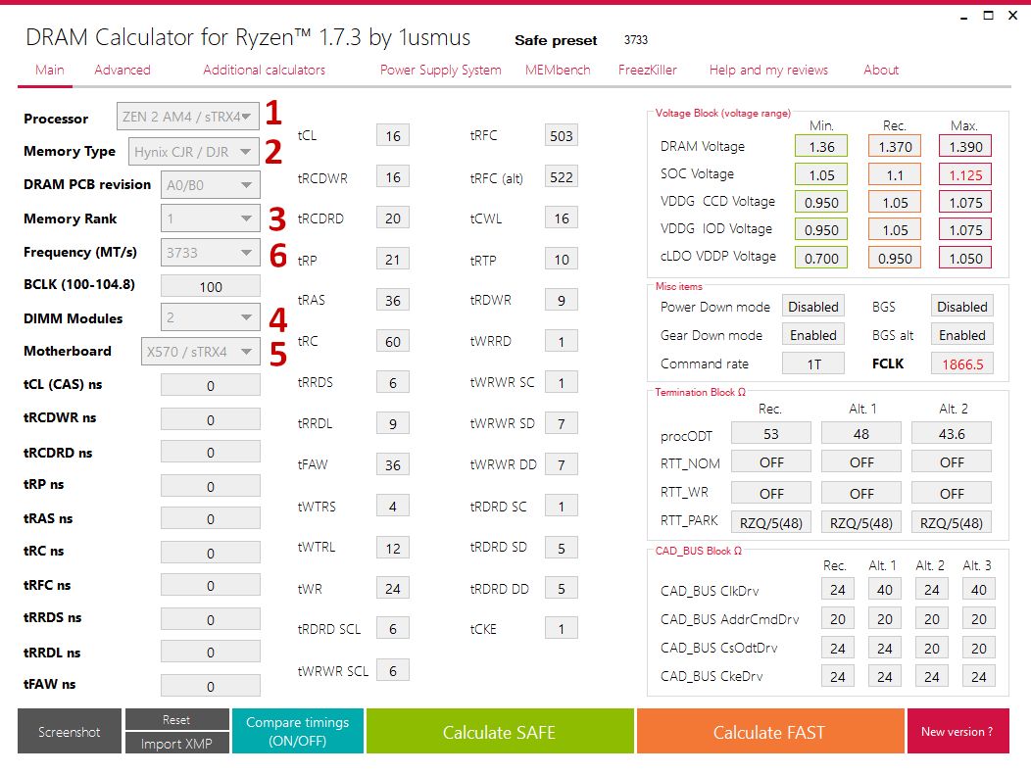Image resolution: width=1031 pixels, height=775 pixels.
Task: Open Help and my reviews tab
Action: pos(768,70)
